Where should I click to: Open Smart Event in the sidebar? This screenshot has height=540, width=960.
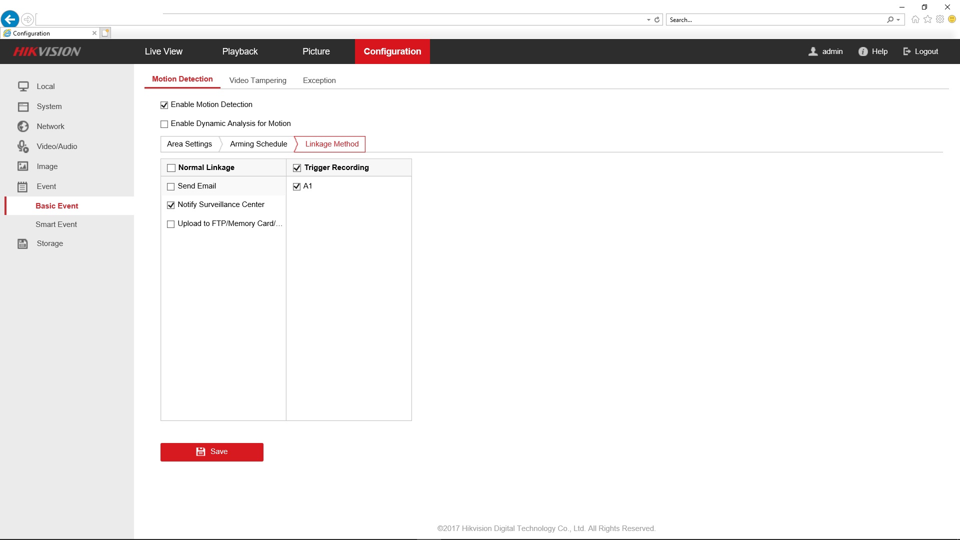56,224
